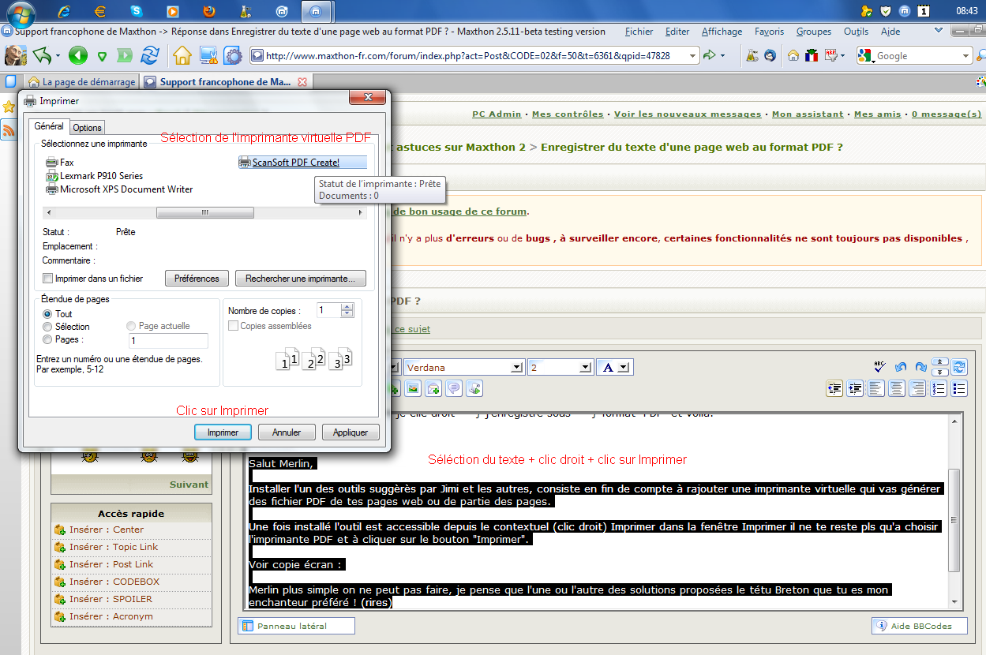
Task: Click Panneau latéral button
Action: pyautogui.click(x=296, y=626)
